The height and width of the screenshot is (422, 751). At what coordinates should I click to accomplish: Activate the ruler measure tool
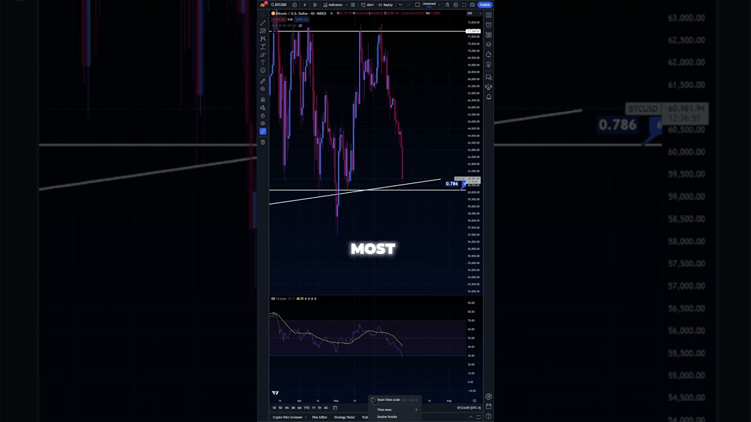click(x=263, y=81)
